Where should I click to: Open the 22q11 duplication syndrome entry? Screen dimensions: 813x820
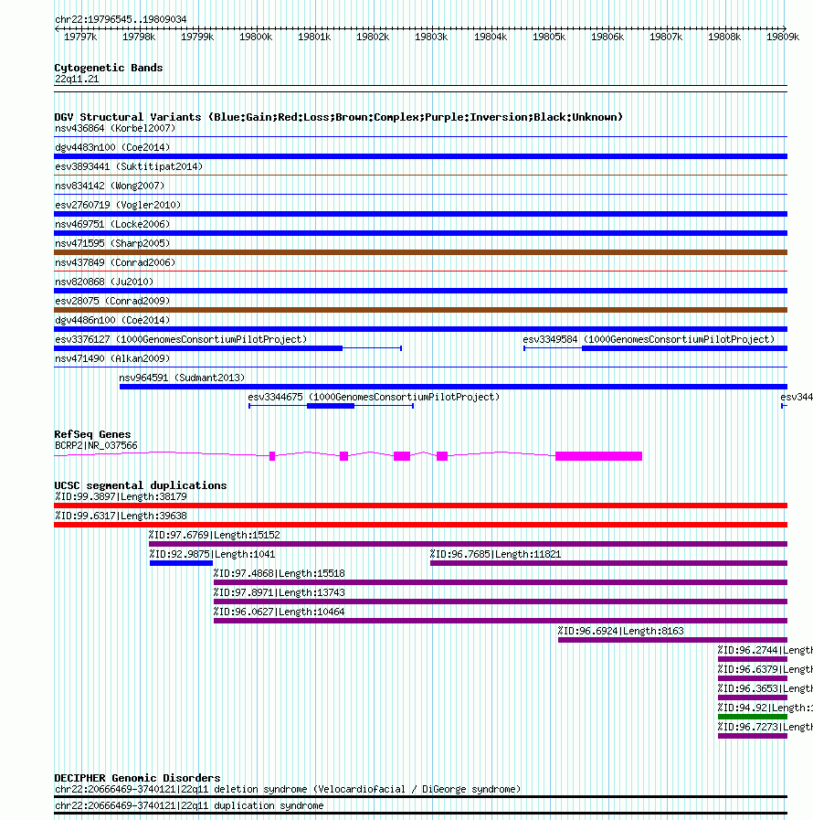(x=189, y=806)
